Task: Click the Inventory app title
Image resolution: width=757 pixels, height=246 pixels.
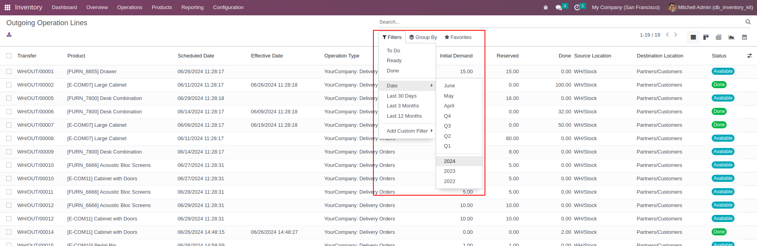Action: [x=28, y=7]
